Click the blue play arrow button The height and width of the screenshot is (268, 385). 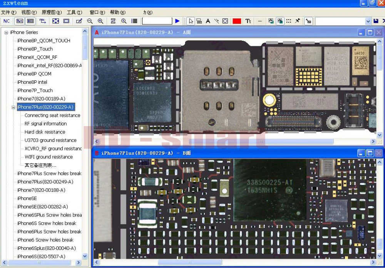(x=177, y=21)
